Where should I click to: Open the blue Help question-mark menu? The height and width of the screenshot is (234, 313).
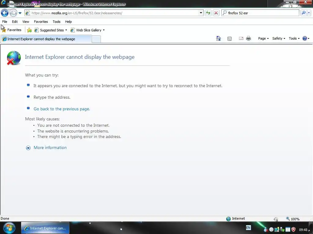306,38
